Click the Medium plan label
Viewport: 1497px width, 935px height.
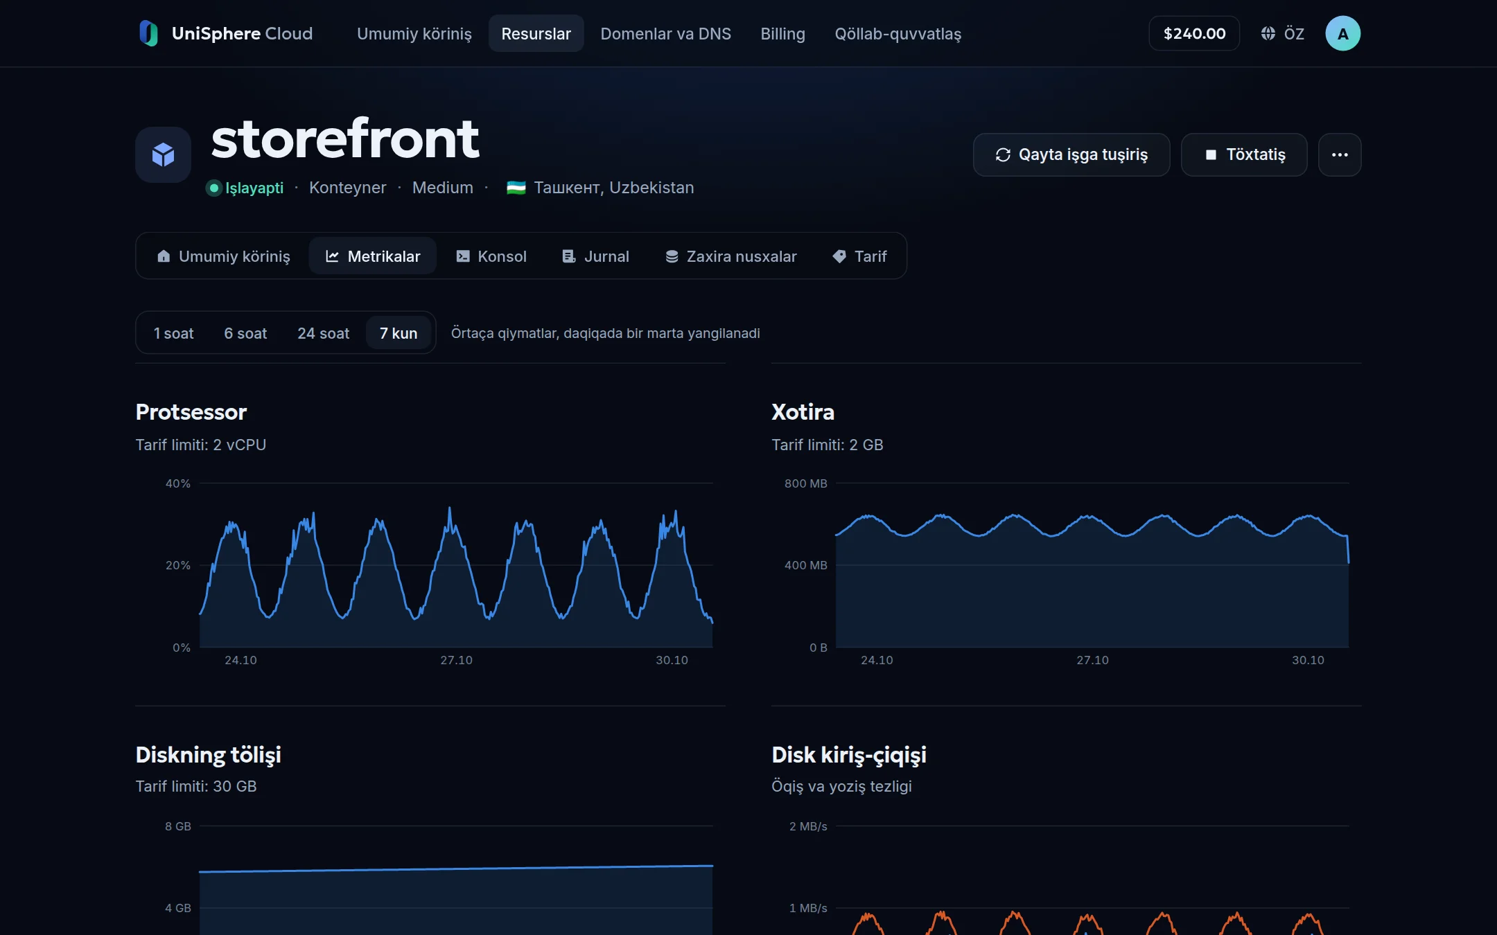point(443,188)
